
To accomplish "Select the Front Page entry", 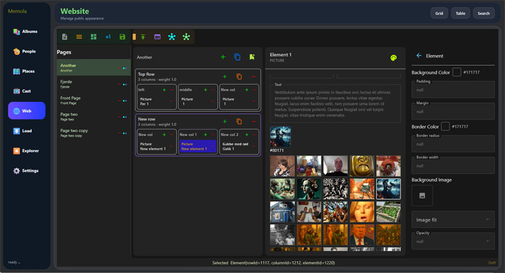I will [x=93, y=100].
